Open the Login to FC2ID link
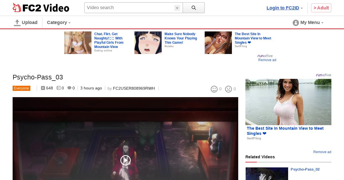This screenshot has width=344, height=180. [283, 8]
